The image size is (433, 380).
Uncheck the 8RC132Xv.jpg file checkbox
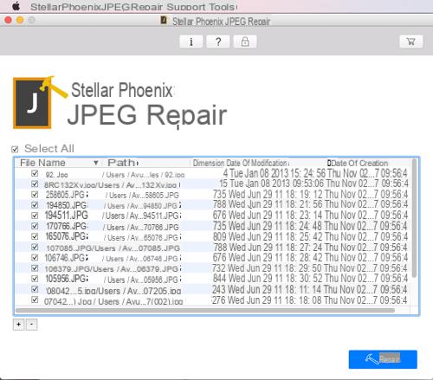coord(35,184)
